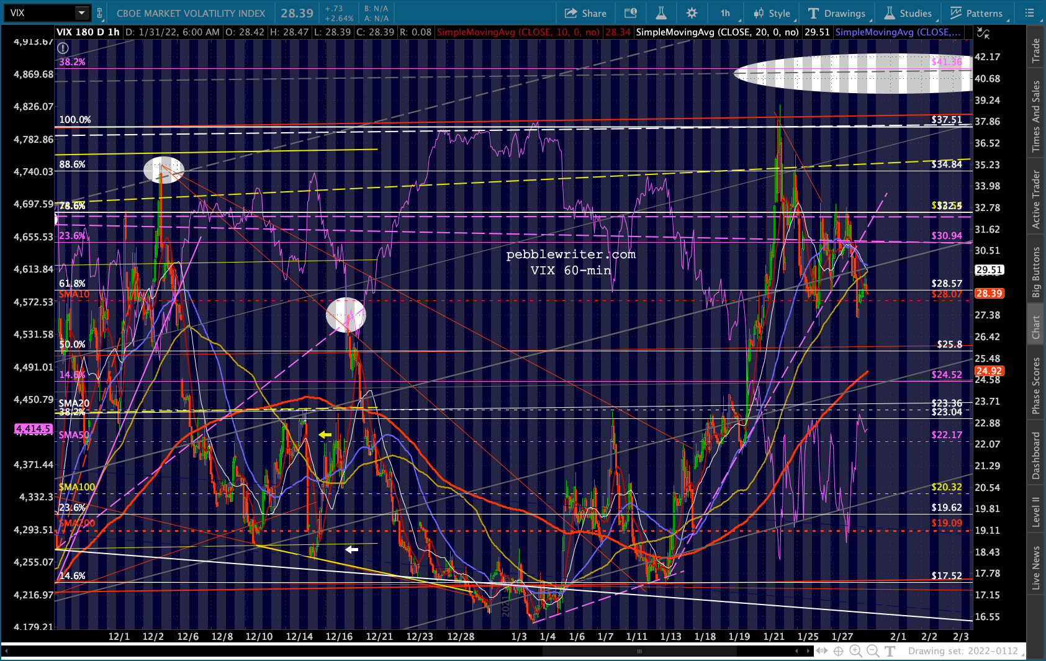Open the Drawings menu
This screenshot has height=661, width=1046.
pyautogui.click(x=836, y=13)
